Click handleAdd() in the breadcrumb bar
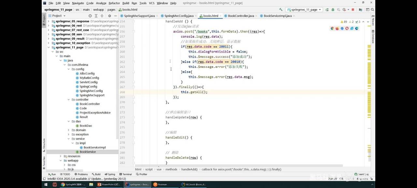This screenshot has height=188, width=417. point(189,169)
